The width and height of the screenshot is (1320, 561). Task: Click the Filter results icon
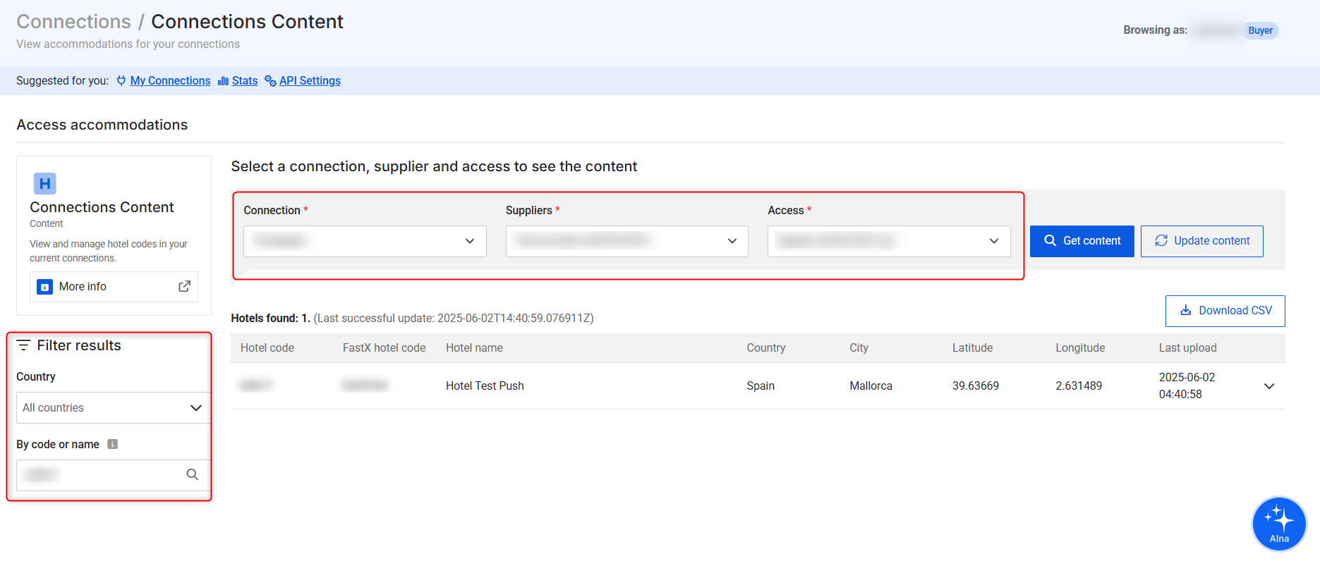click(23, 345)
